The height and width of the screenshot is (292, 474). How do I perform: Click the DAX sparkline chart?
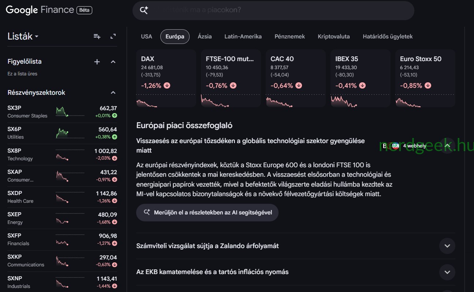[x=166, y=101]
